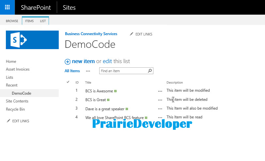
Task: Open the app launcher waffle icon
Action: pos(7,7)
